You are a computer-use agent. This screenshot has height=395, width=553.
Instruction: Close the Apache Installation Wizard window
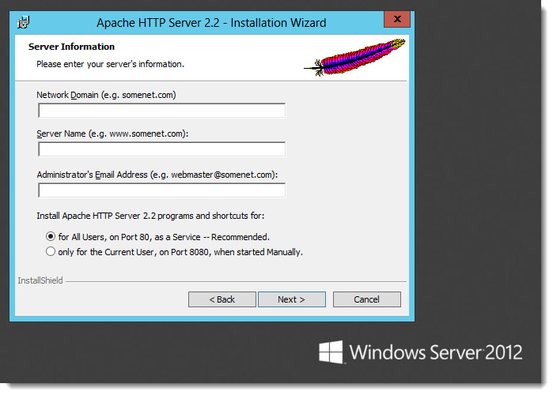tap(397, 19)
